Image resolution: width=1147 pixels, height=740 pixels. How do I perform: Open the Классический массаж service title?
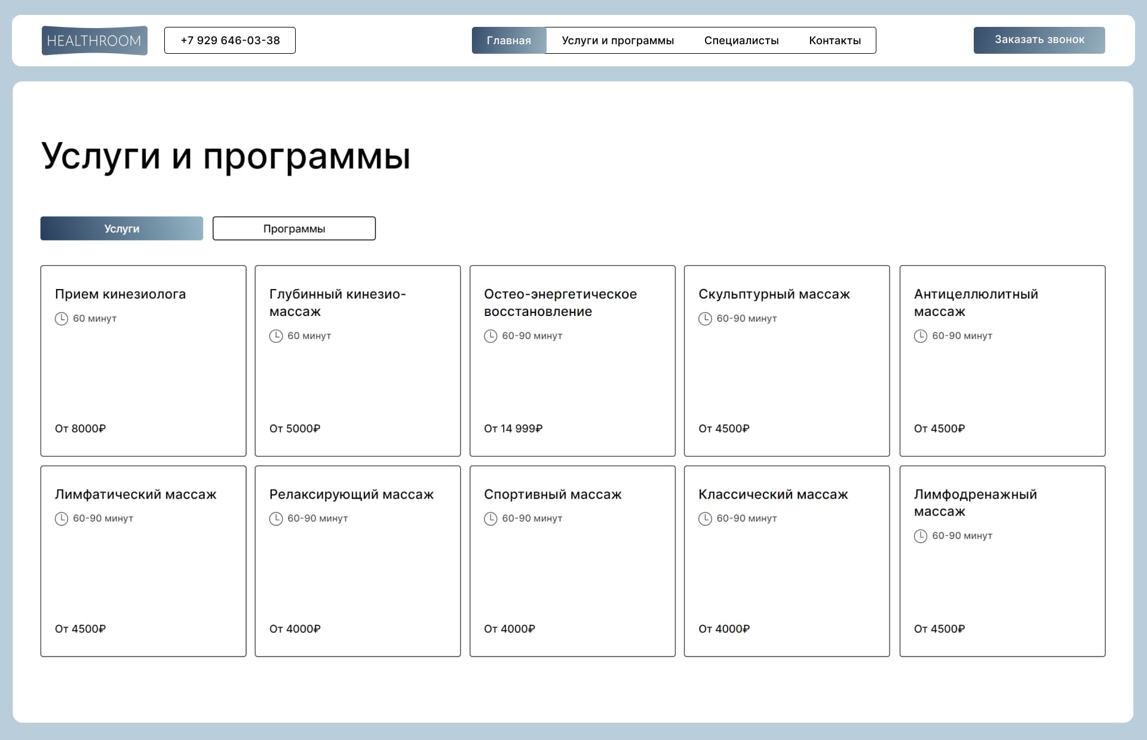click(773, 495)
